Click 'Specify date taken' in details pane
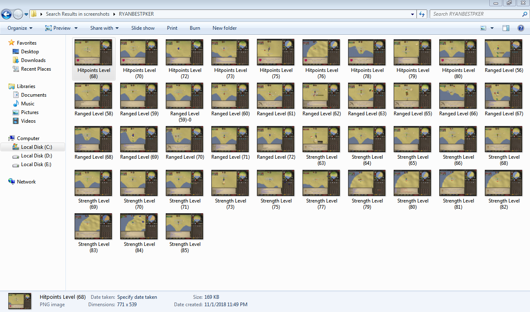 pyautogui.click(x=137, y=297)
